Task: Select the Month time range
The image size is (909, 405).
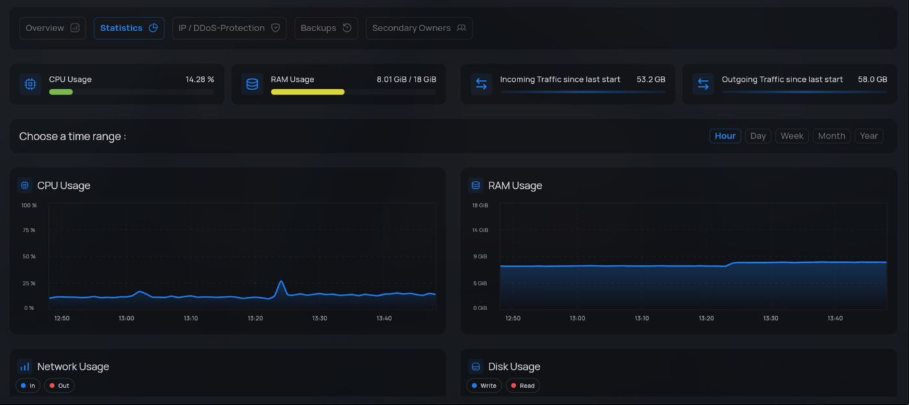Action: (x=832, y=136)
